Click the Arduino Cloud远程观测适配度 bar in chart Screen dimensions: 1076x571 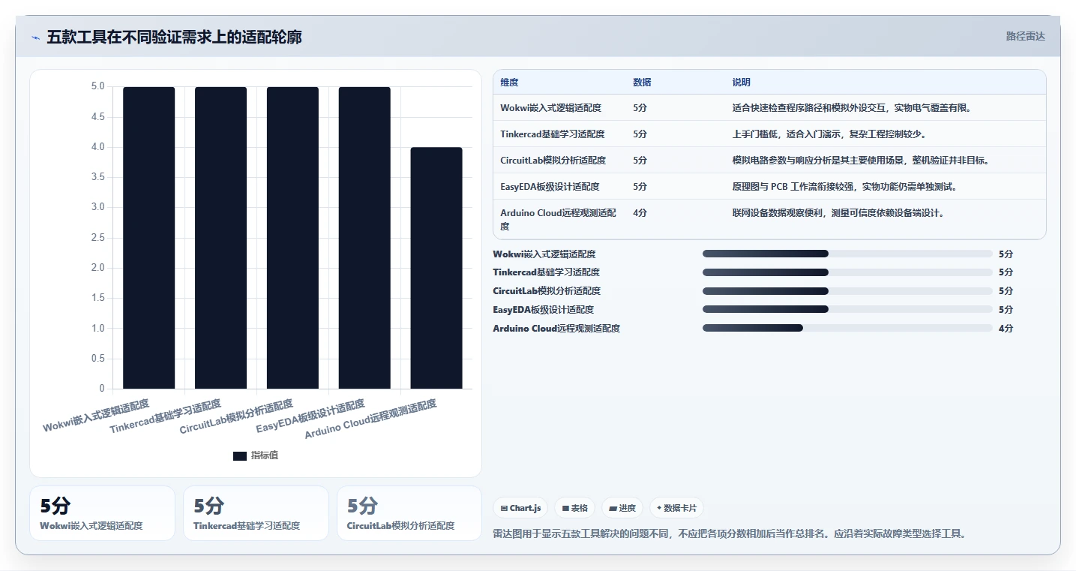436,268
